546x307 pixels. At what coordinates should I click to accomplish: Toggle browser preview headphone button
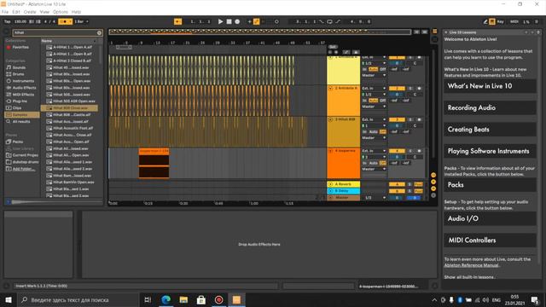(x=9, y=202)
